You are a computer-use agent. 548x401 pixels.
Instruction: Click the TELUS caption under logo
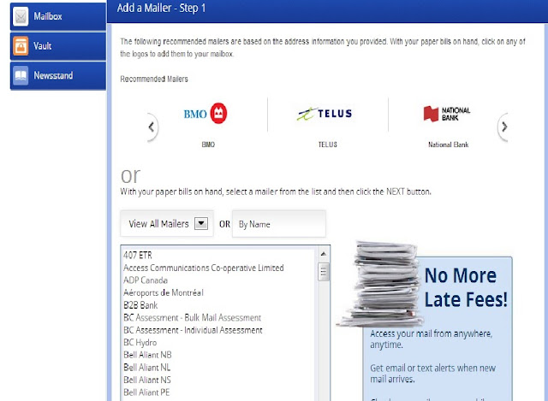[x=327, y=144]
